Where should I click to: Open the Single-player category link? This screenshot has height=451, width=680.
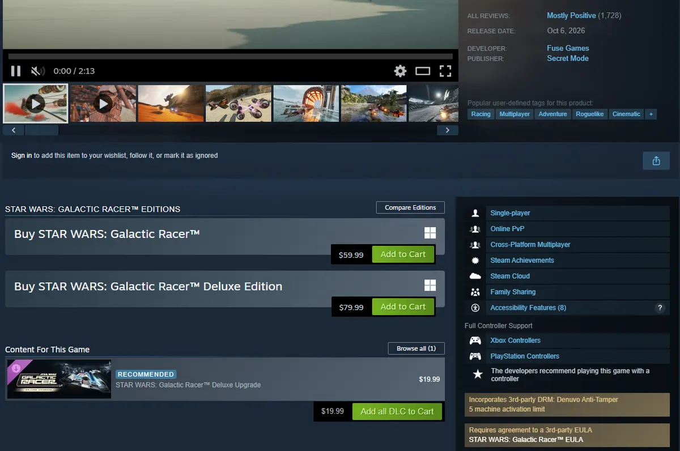point(510,213)
